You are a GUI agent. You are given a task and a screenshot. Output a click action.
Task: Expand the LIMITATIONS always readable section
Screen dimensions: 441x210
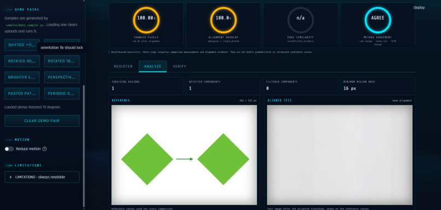click(42, 177)
